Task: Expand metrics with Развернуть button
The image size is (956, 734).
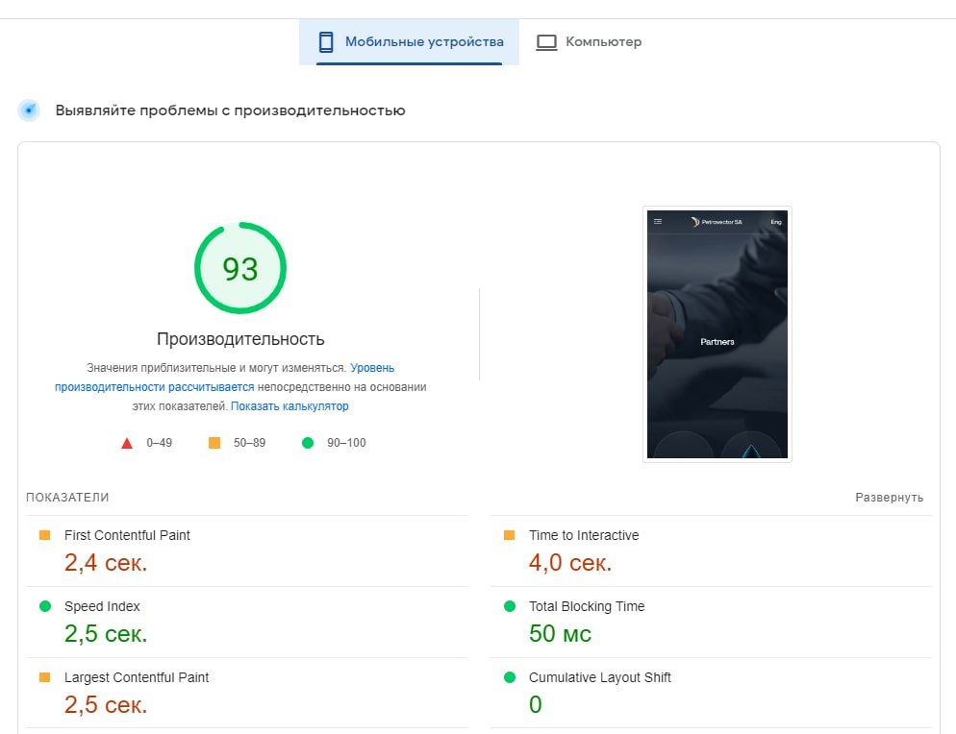Action: pyautogui.click(x=889, y=498)
